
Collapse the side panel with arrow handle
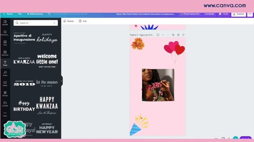(62, 81)
